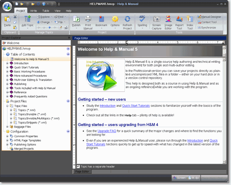Click the Copy icon below Cut
Screen dimensions: 231x185
coord(15,22)
